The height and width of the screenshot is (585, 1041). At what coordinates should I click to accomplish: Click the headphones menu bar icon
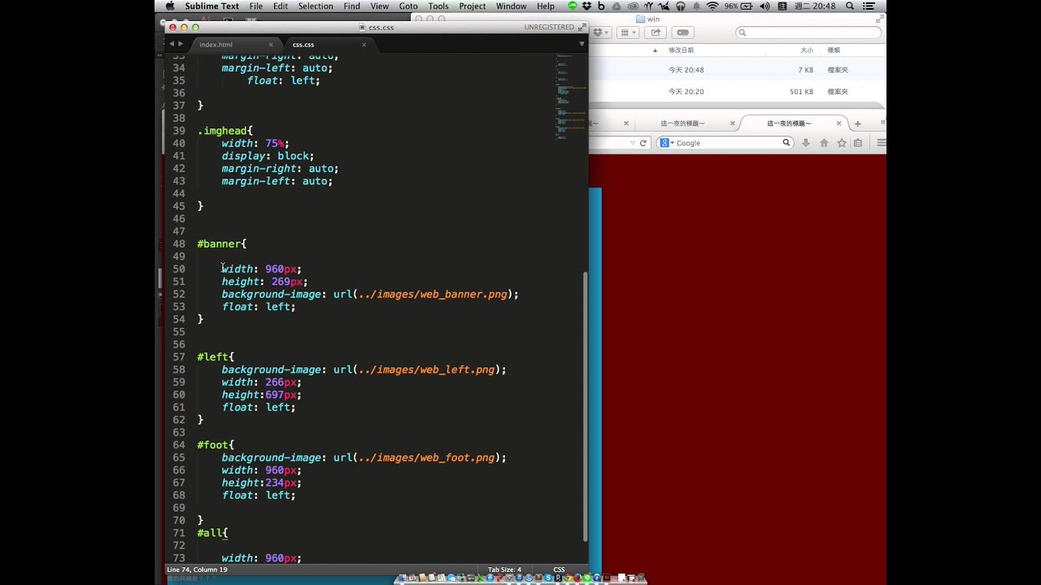(x=681, y=6)
